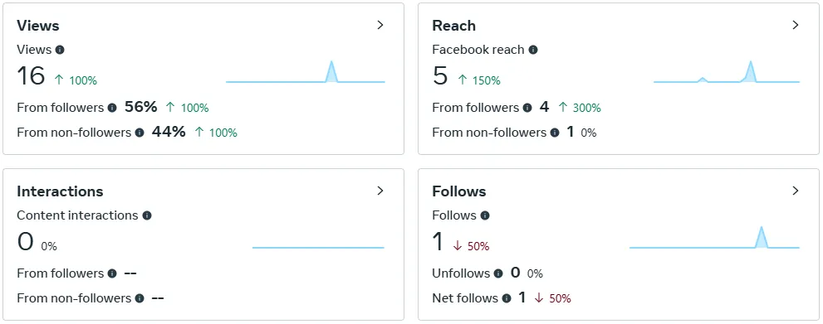The image size is (823, 324).
Task: Click the info icon beside Net follows
Action: coord(507,298)
